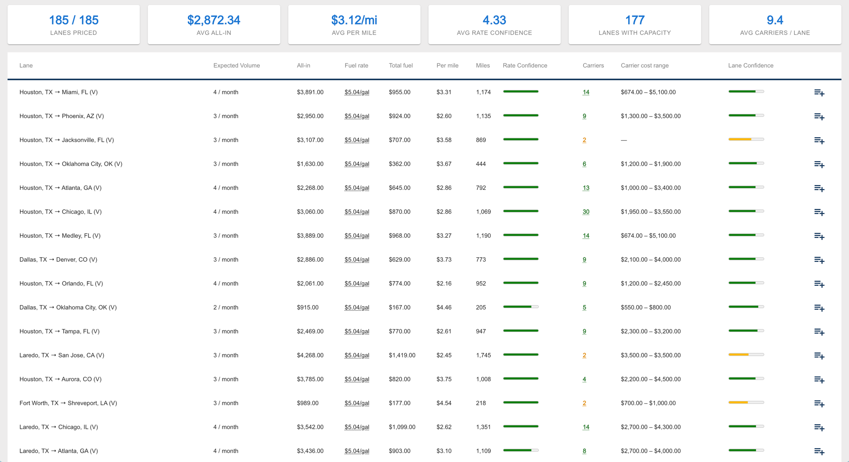
Task: Click yellow lane confidence bar for Houston to Jacksonville
Action: click(746, 139)
